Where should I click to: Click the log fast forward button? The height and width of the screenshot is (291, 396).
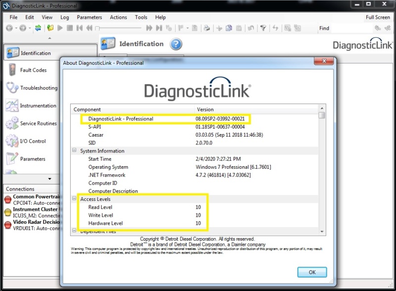(x=149, y=28)
